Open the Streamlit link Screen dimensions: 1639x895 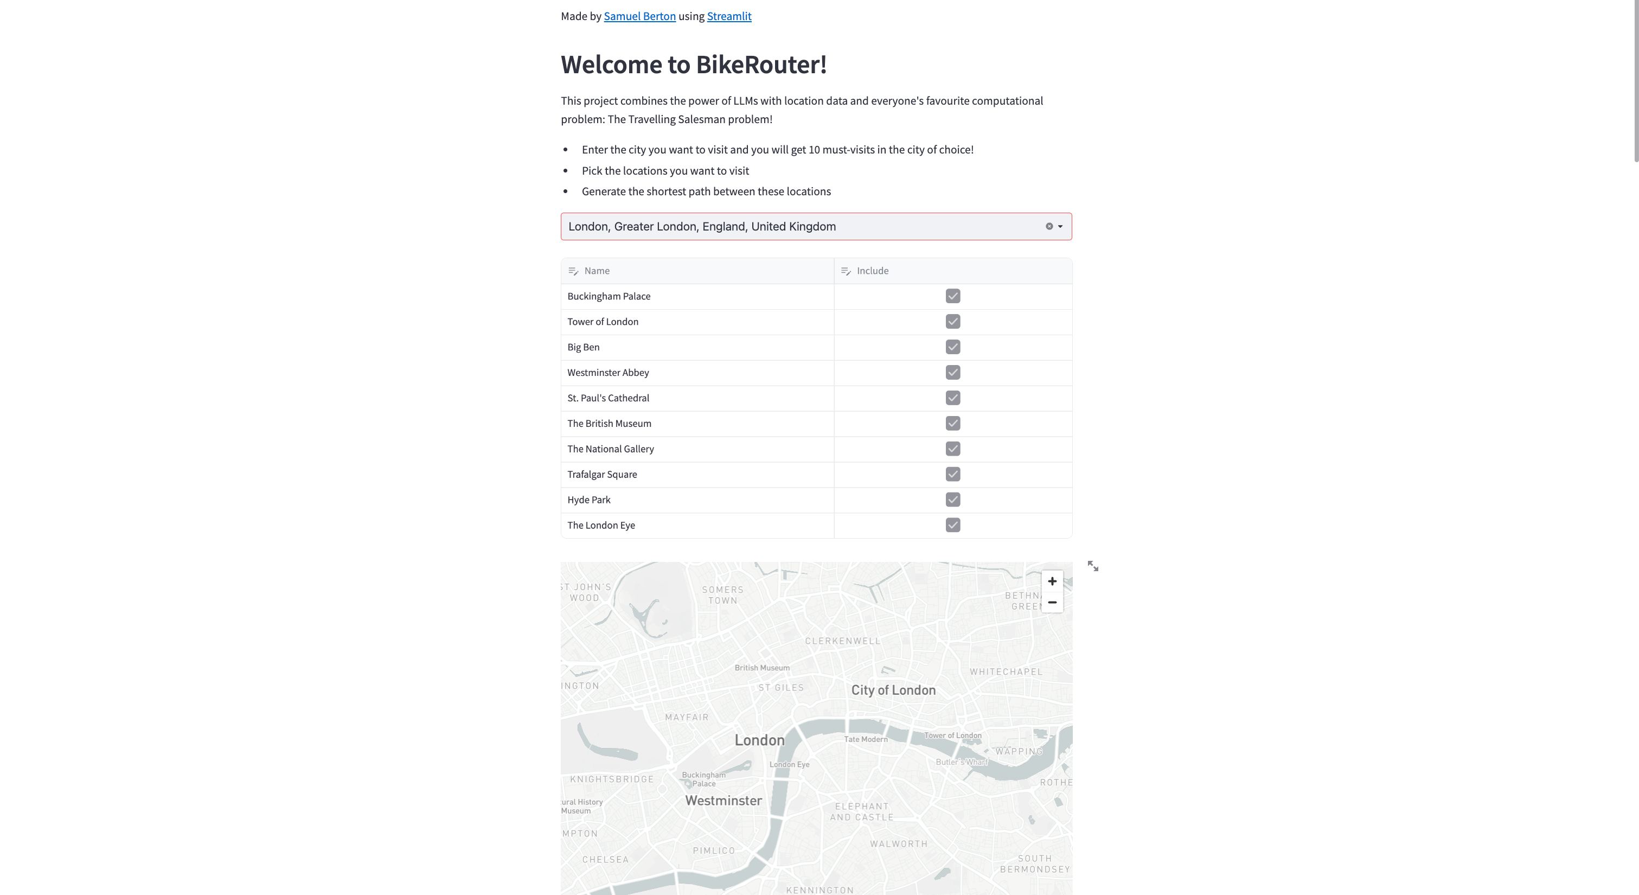pos(728,16)
